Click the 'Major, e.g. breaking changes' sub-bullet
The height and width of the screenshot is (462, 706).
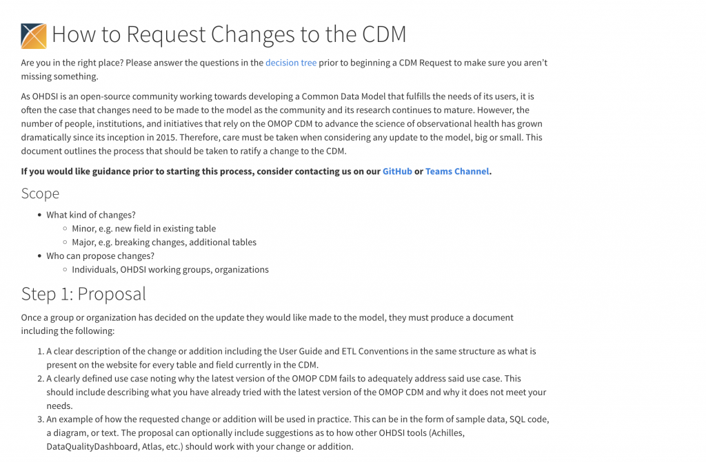click(x=164, y=242)
